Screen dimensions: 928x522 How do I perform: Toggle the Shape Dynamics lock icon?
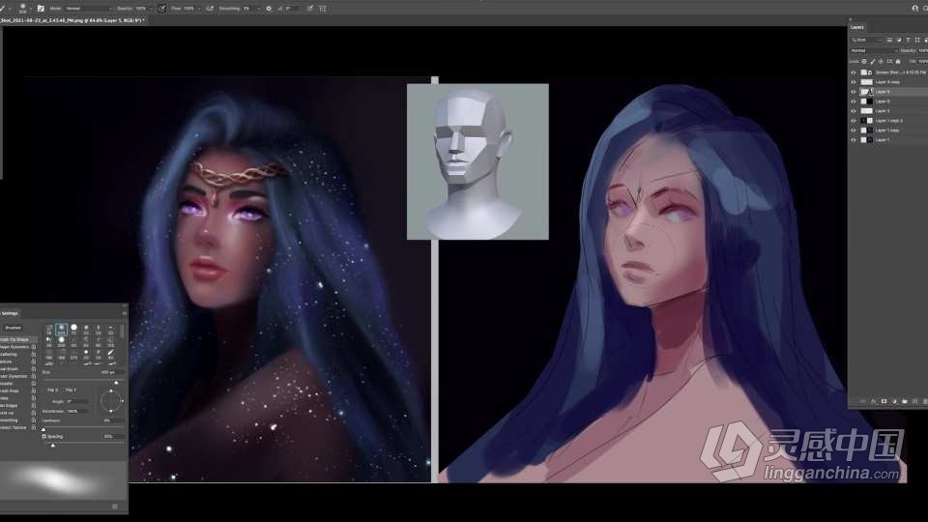click(34, 347)
